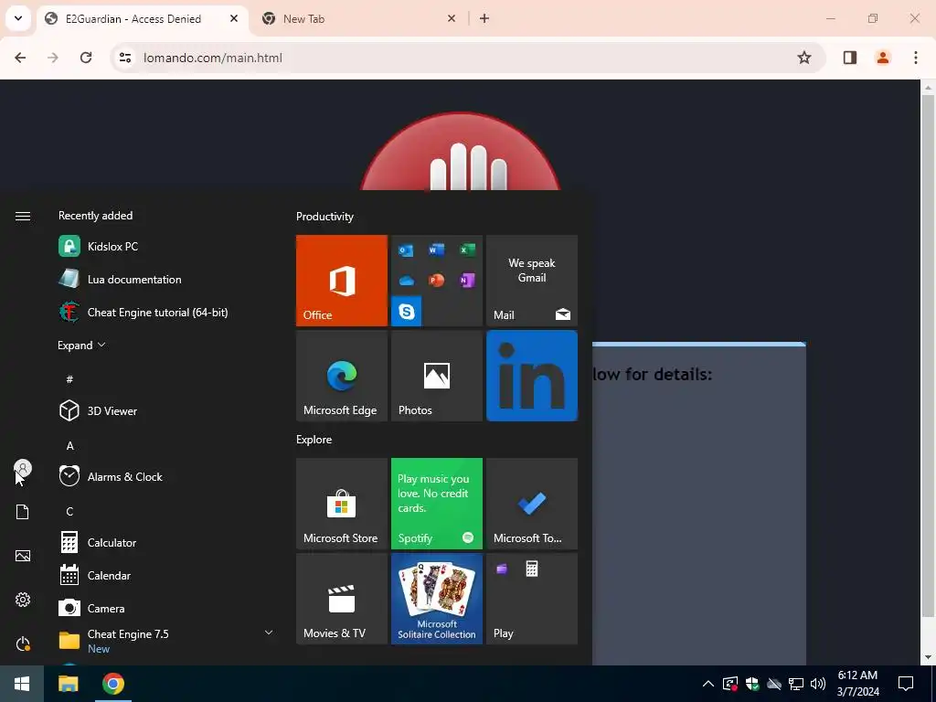
Task: Click the Skype icon in Office folder tile
Action: [x=407, y=311]
